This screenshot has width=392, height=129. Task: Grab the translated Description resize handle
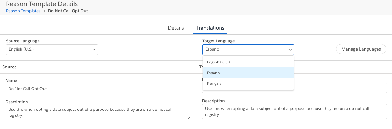tap(385, 117)
